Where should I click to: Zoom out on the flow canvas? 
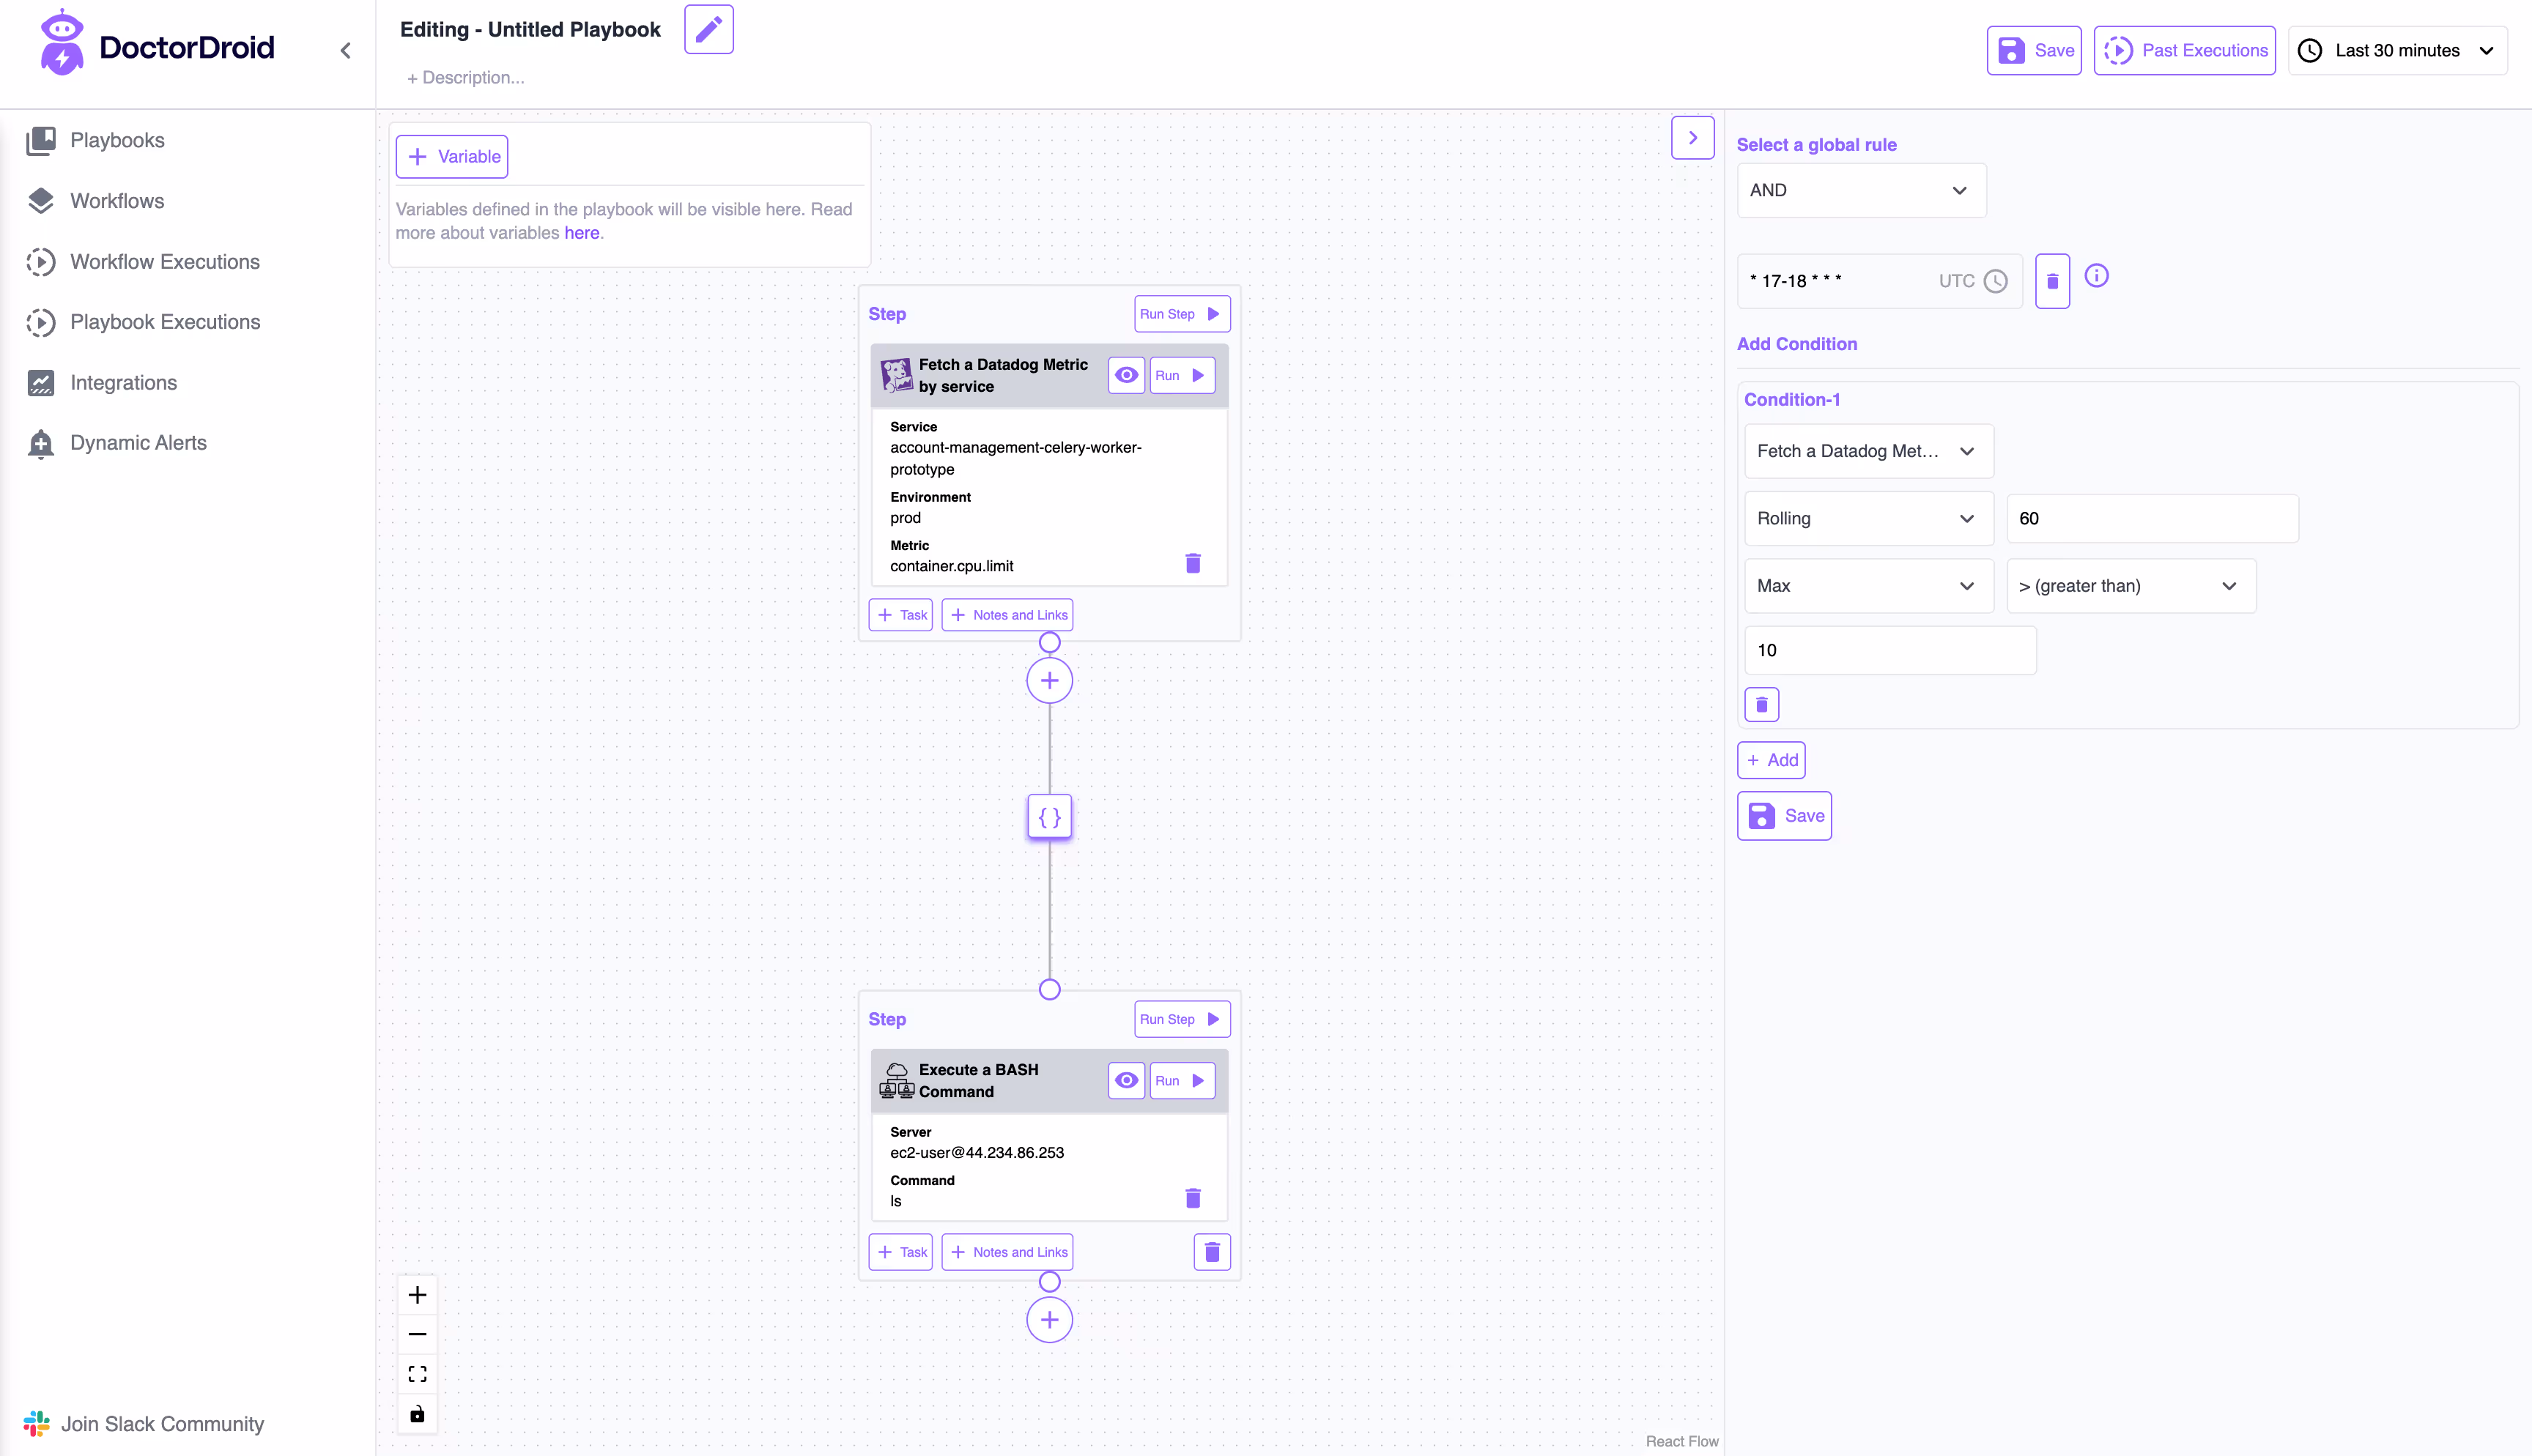point(417,1334)
